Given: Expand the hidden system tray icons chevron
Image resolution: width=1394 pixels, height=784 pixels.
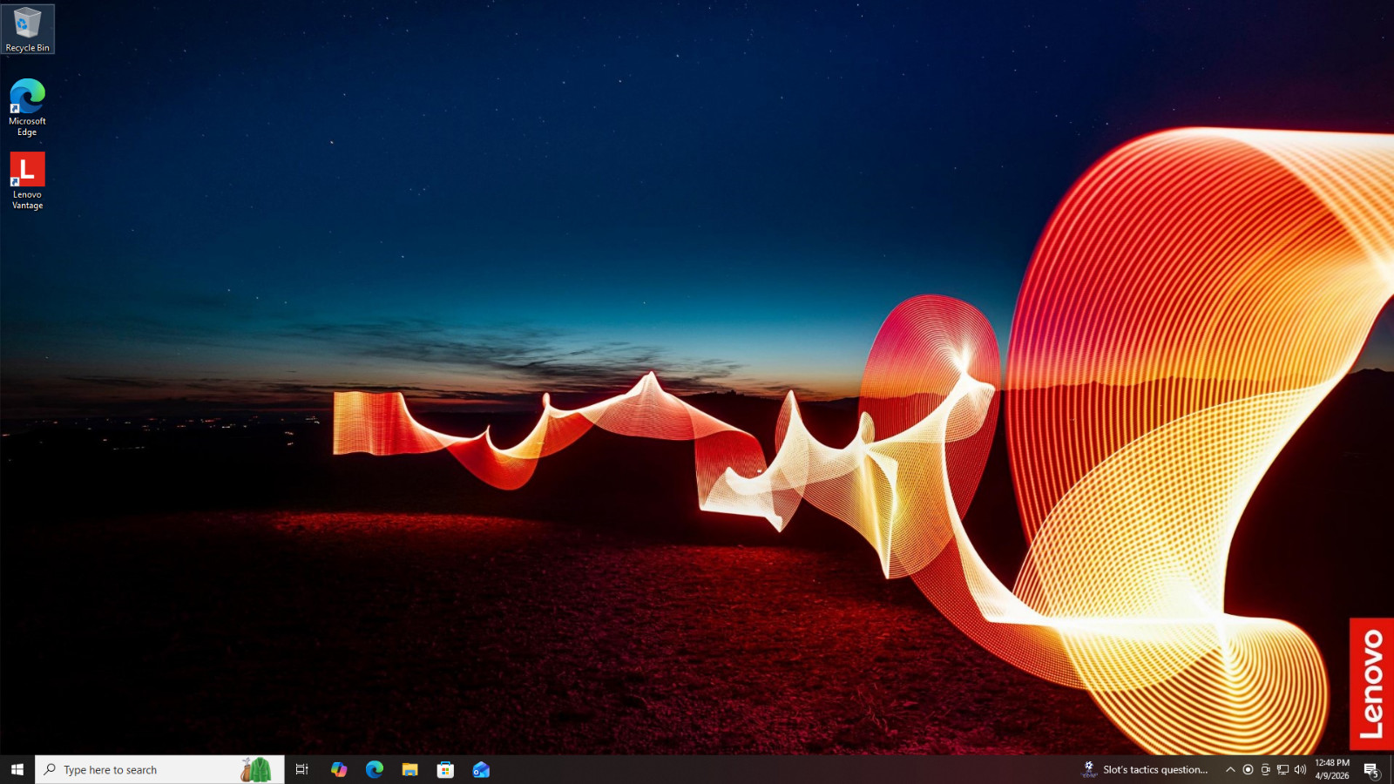Looking at the screenshot, I should pos(1230,769).
